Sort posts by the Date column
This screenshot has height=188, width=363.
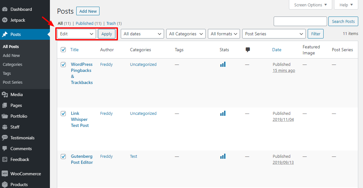(x=277, y=50)
